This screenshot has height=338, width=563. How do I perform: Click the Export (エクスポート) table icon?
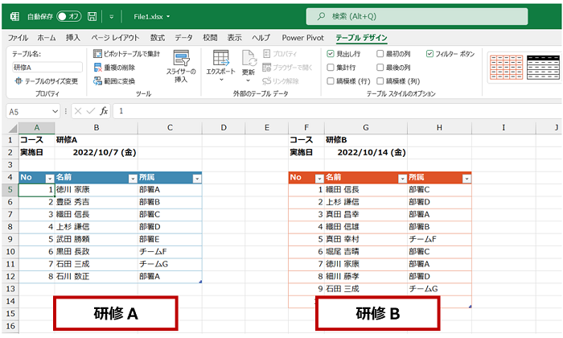[x=220, y=63]
